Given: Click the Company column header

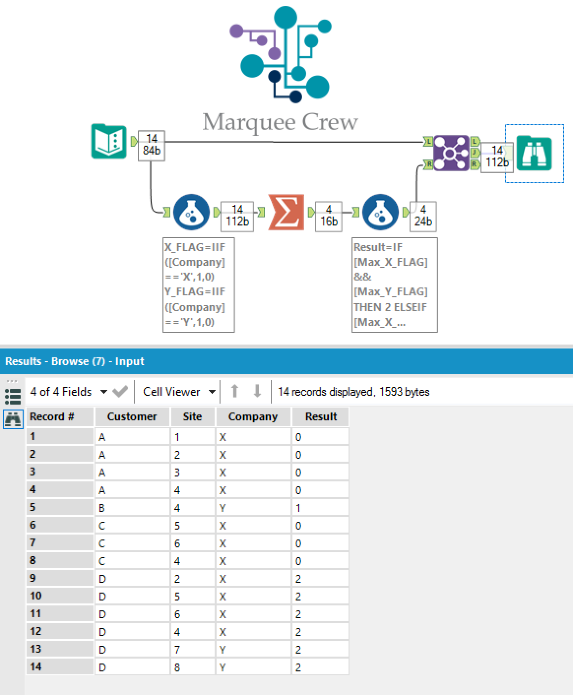Looking at the screenshot, I should click(253, 417).
